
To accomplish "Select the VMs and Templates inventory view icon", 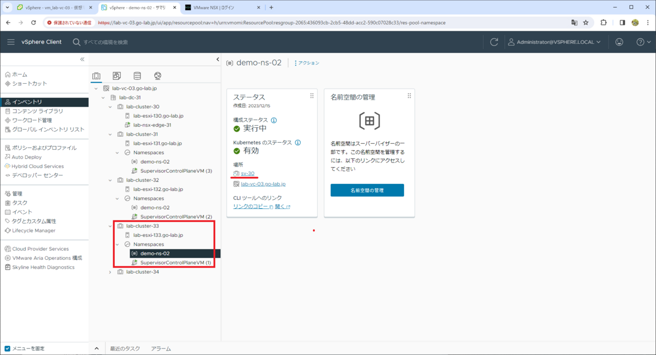I will coord(116,76).
